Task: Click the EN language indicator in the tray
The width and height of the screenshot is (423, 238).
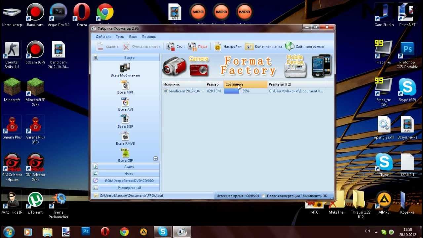Action: point(367,231)
